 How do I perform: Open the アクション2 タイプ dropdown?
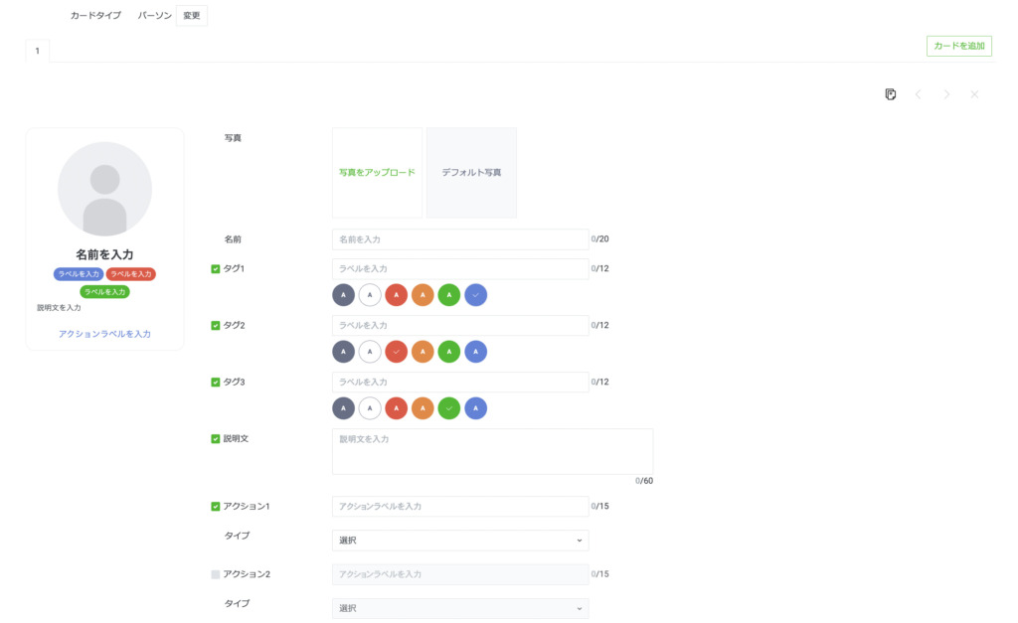coord(460,608)
